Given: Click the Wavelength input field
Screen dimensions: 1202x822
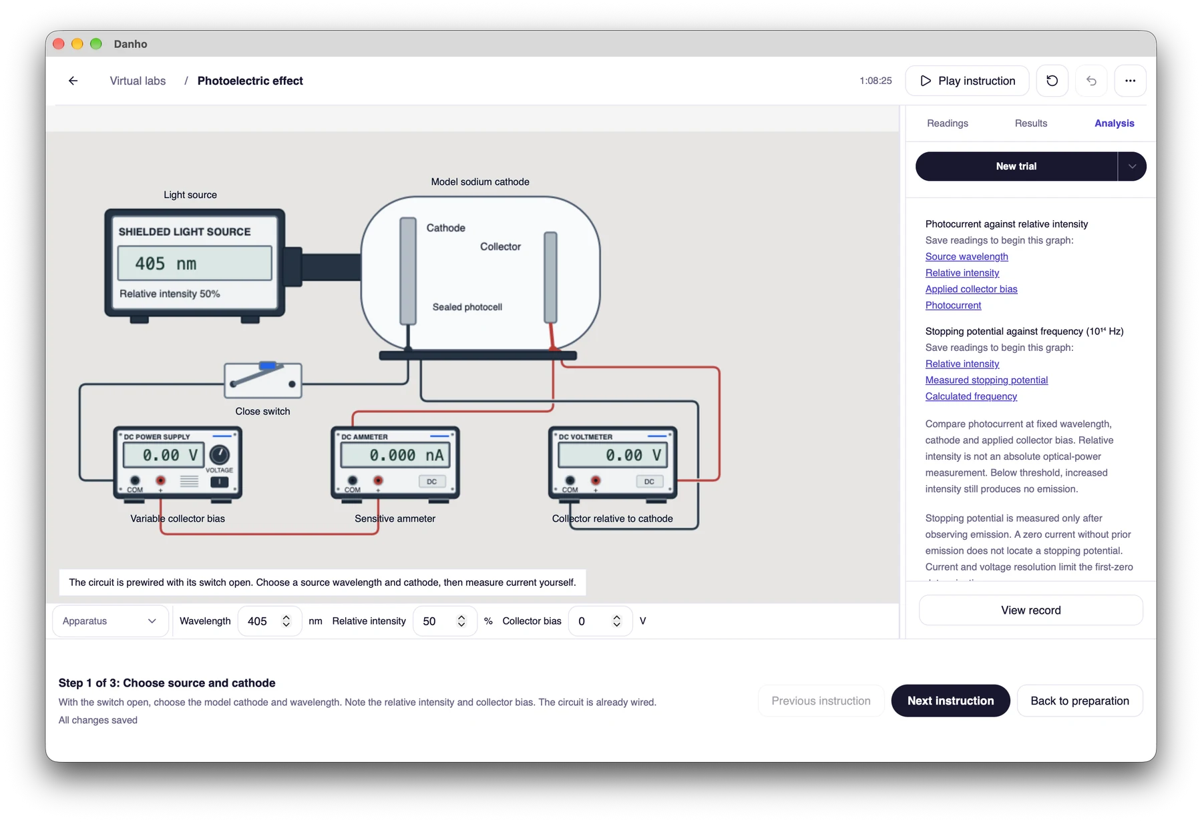Looking at the screenshot, I should [270, 621].
